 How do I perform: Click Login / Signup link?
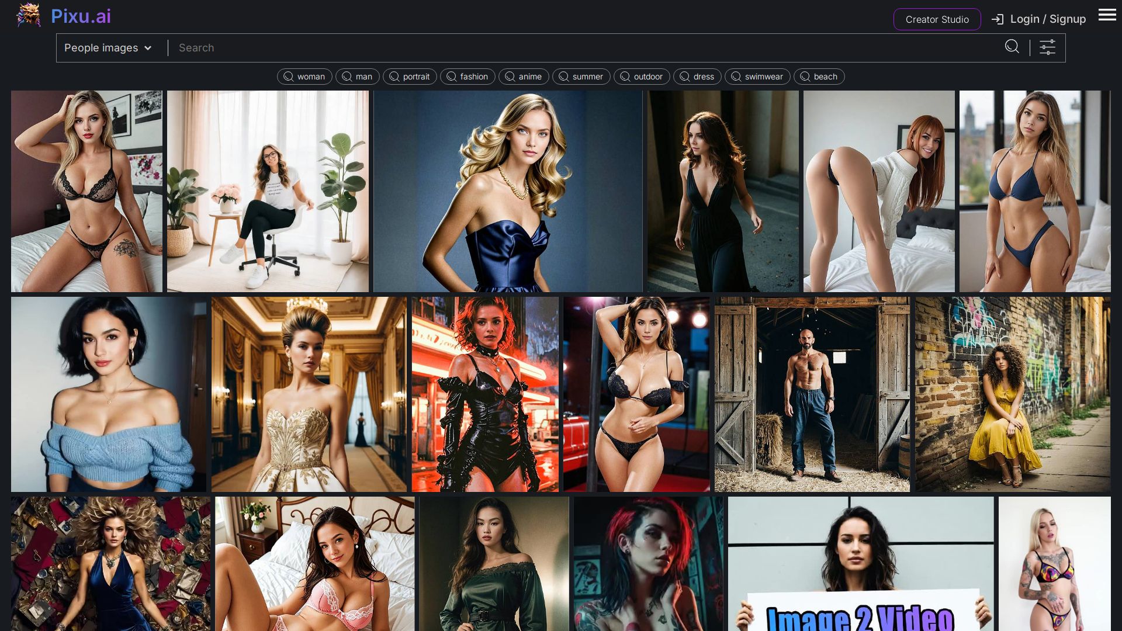(x=1047, y=19)
